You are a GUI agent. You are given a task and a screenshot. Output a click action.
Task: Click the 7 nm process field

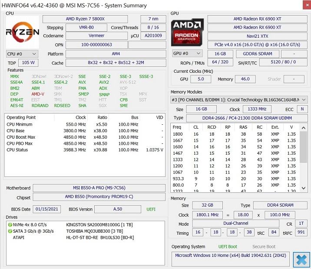pyautogui.click(x=153, y=19)
